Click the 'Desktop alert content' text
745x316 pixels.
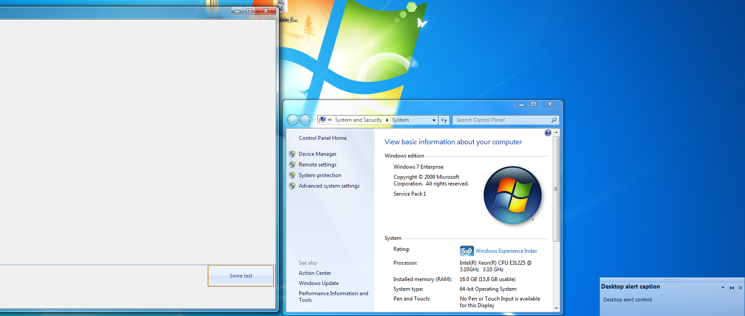pos(627,300)
